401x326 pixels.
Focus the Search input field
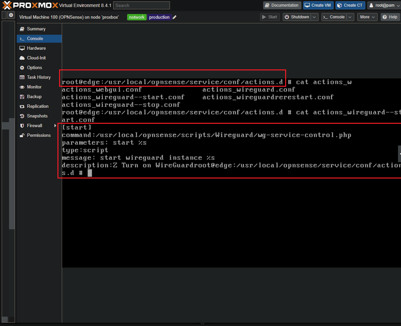(x=142, y=5)
